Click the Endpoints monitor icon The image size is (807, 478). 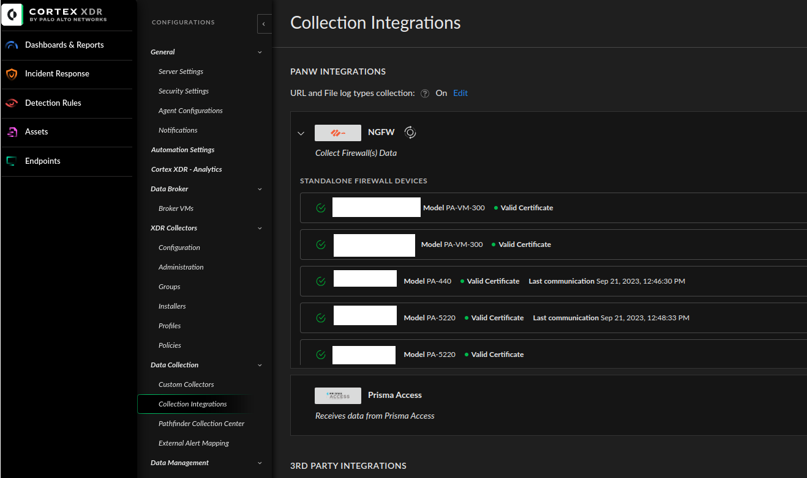click(12, 161)
